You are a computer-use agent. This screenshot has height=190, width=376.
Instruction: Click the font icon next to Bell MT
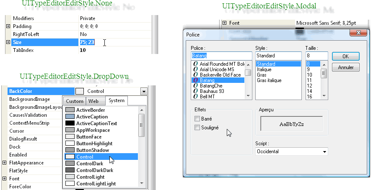195,96
